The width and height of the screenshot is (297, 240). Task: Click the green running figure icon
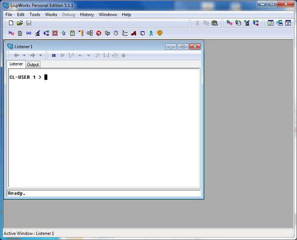click(x=151, y=33)
